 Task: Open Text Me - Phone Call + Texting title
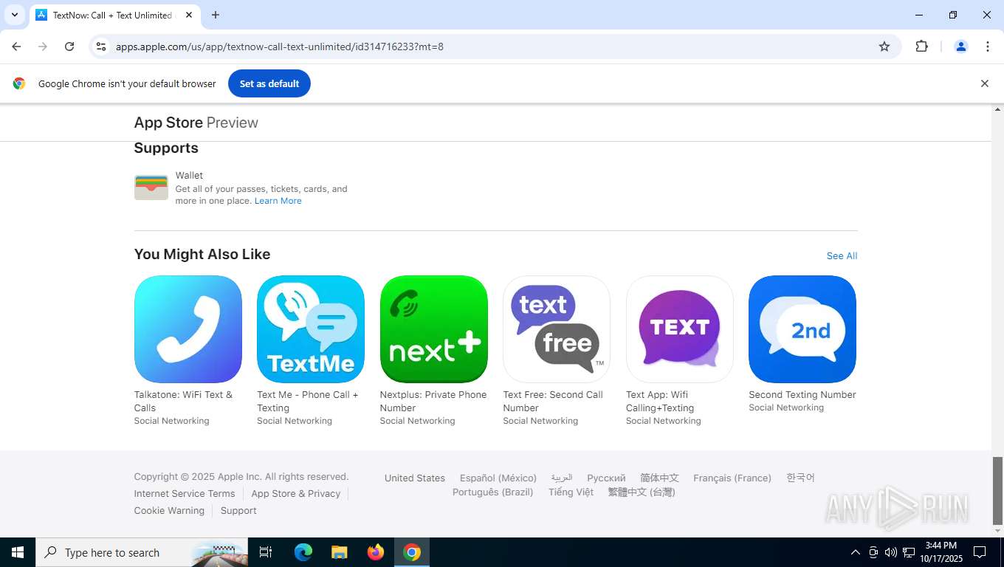(x=308, y=401)
